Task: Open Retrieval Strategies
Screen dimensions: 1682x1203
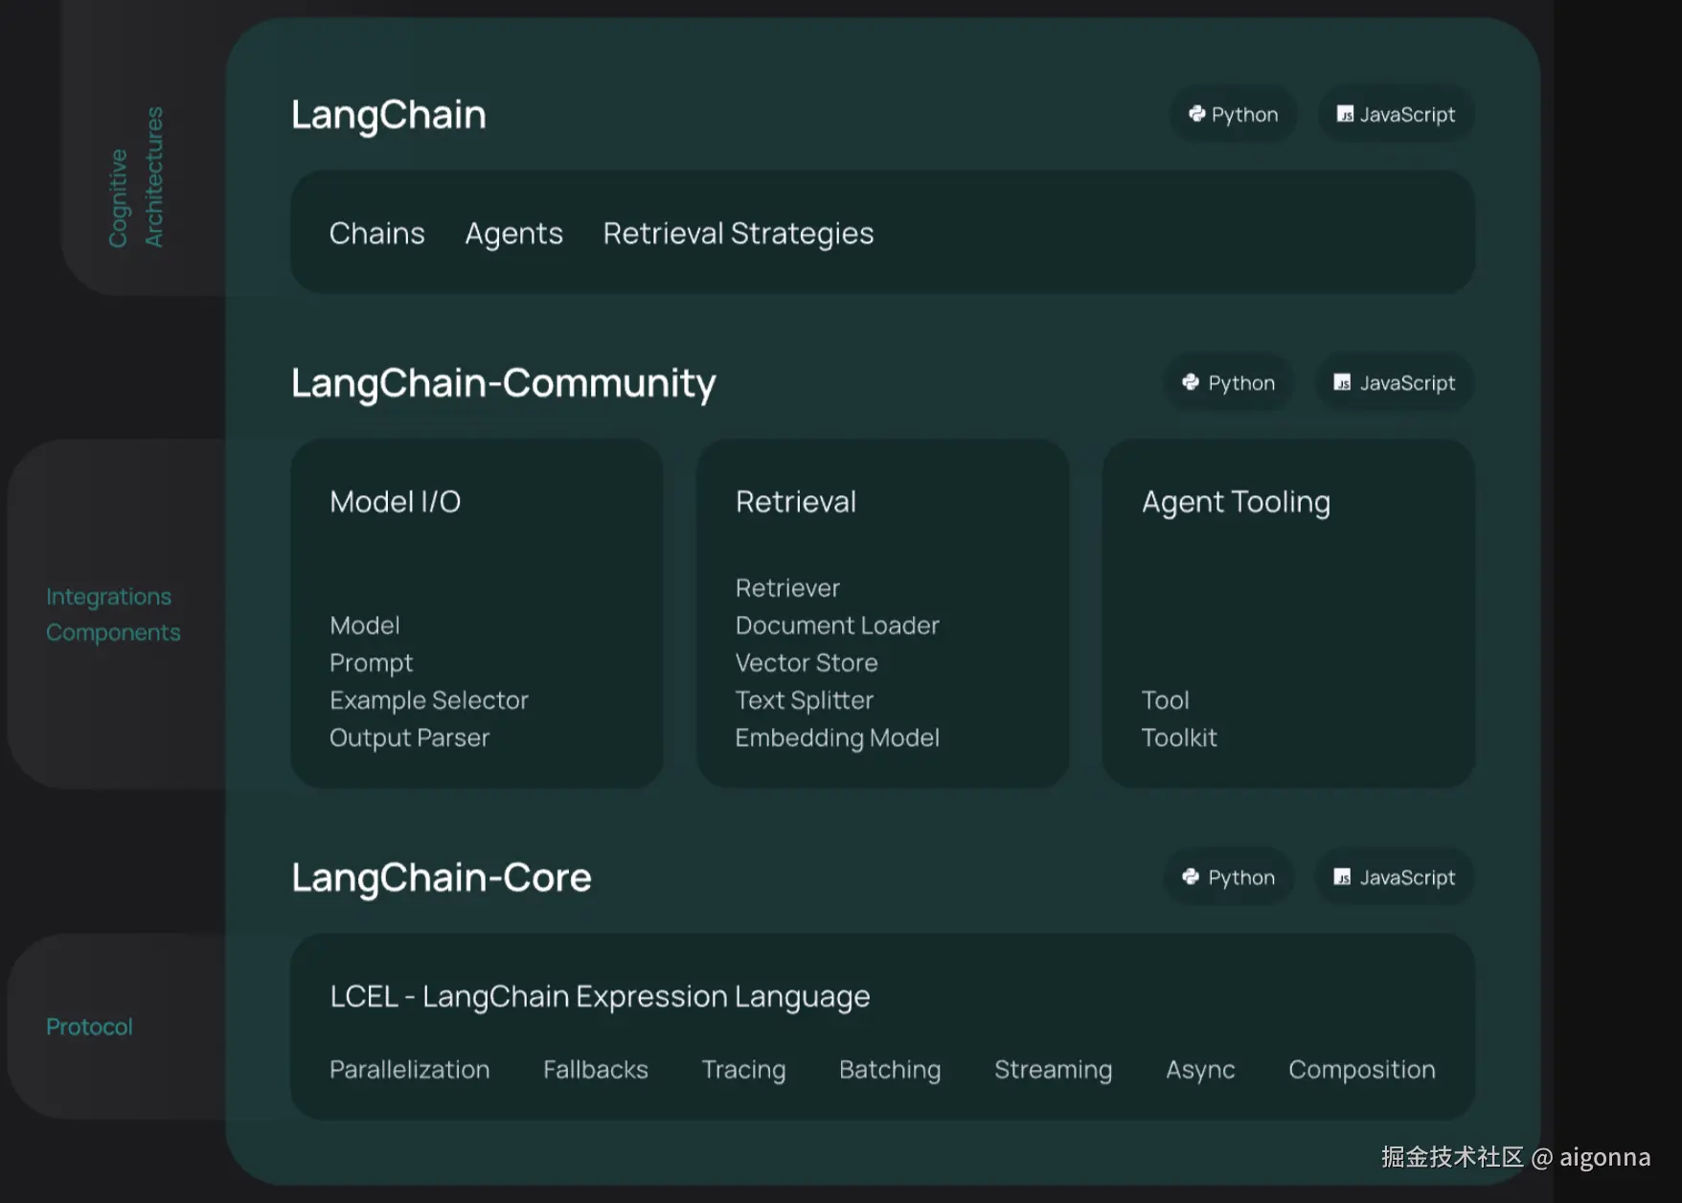Action: coord(738,234)
